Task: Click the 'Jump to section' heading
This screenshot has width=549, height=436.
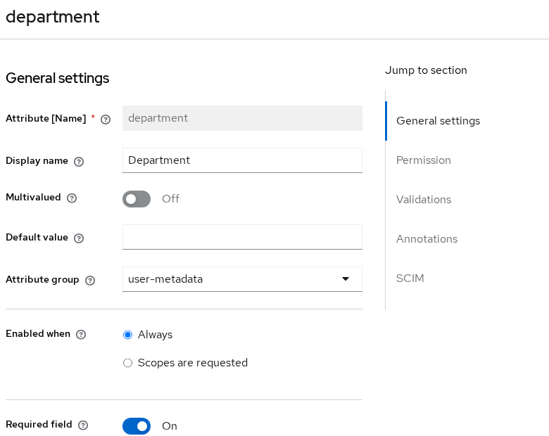Action: [426, 70]
